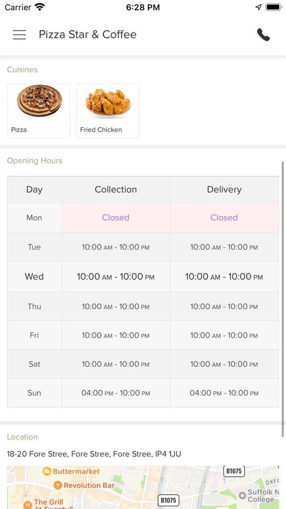The image size is (286, 509).
Task: Tap Monday's Closed collection cell
Action: tap(116, 218)
